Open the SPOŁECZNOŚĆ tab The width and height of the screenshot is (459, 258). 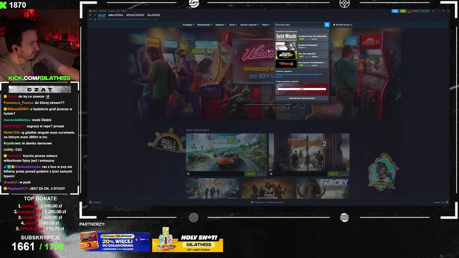pos(135,15)
